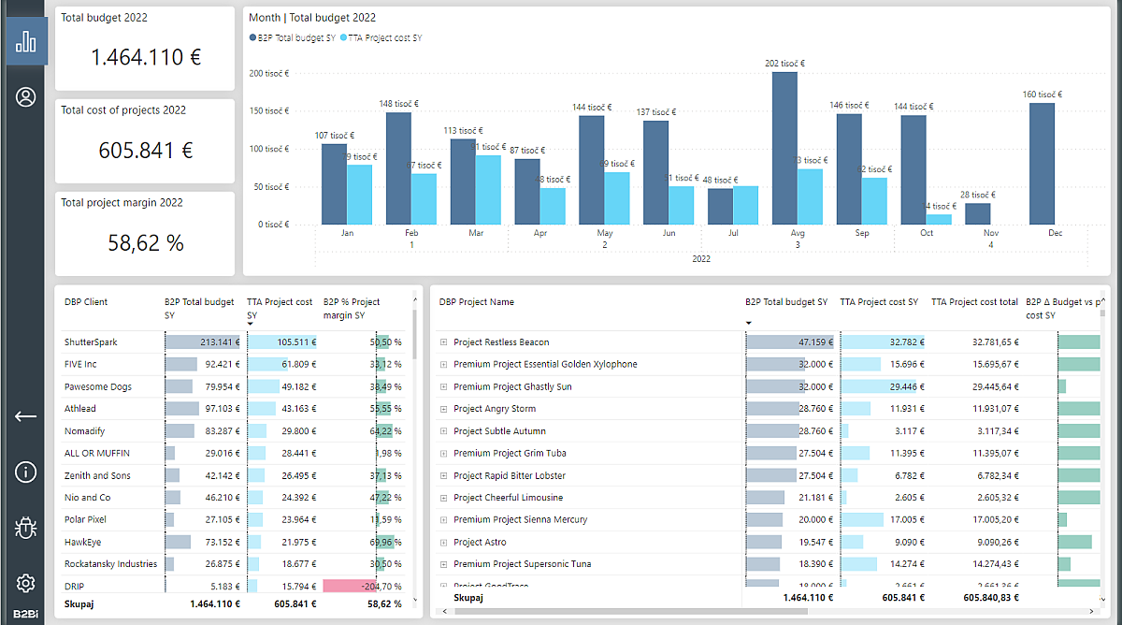Click the dark square icon above the sidebar

pyautogui.click(x=26, y=7)
